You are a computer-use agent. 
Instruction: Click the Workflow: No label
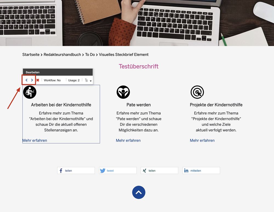pos(52,80)
